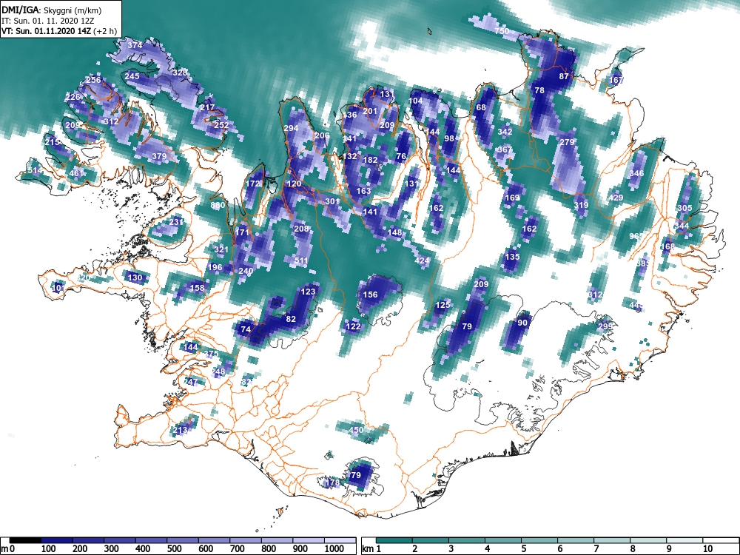740x555 pixels.
Task: Click the 101 visibility value
Action: pyautogui.click(x=58, y=288)
